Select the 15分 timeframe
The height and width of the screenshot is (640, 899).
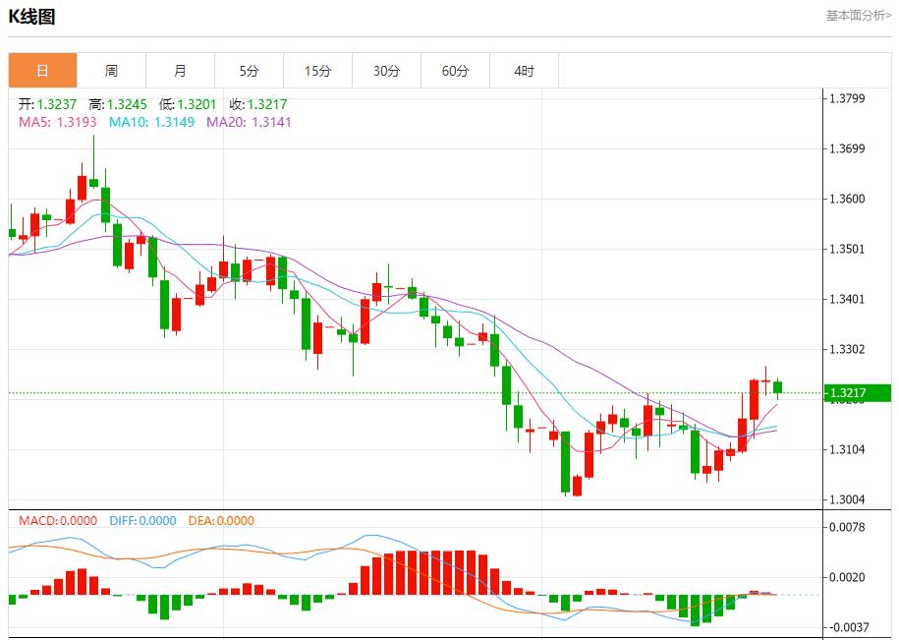coord(318,70)
